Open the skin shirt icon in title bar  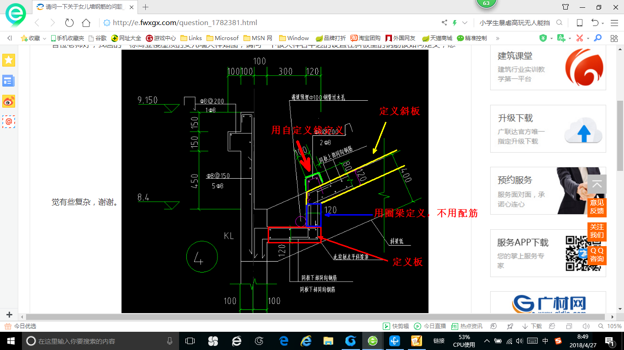(x=566, y=7)
